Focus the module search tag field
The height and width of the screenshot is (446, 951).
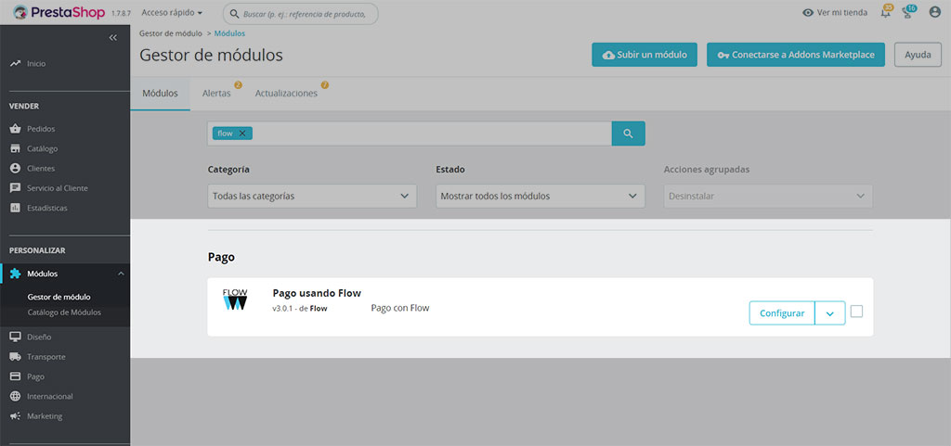(x=410, y=134)
